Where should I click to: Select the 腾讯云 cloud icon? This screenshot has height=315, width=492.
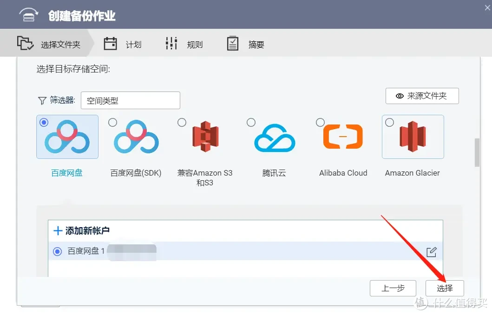click(x=274, y=138)
